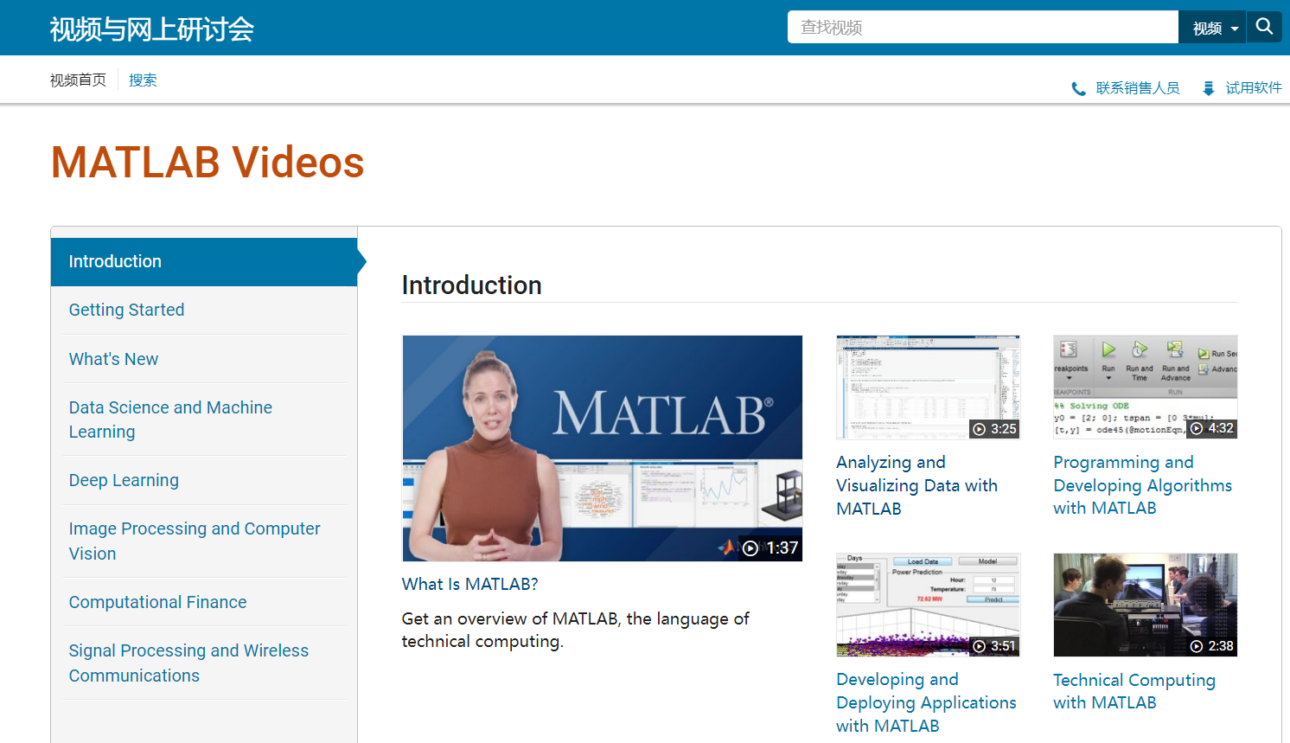Open the Computational Finance section
The image size is (1290, 743).
tap(157, 602)
